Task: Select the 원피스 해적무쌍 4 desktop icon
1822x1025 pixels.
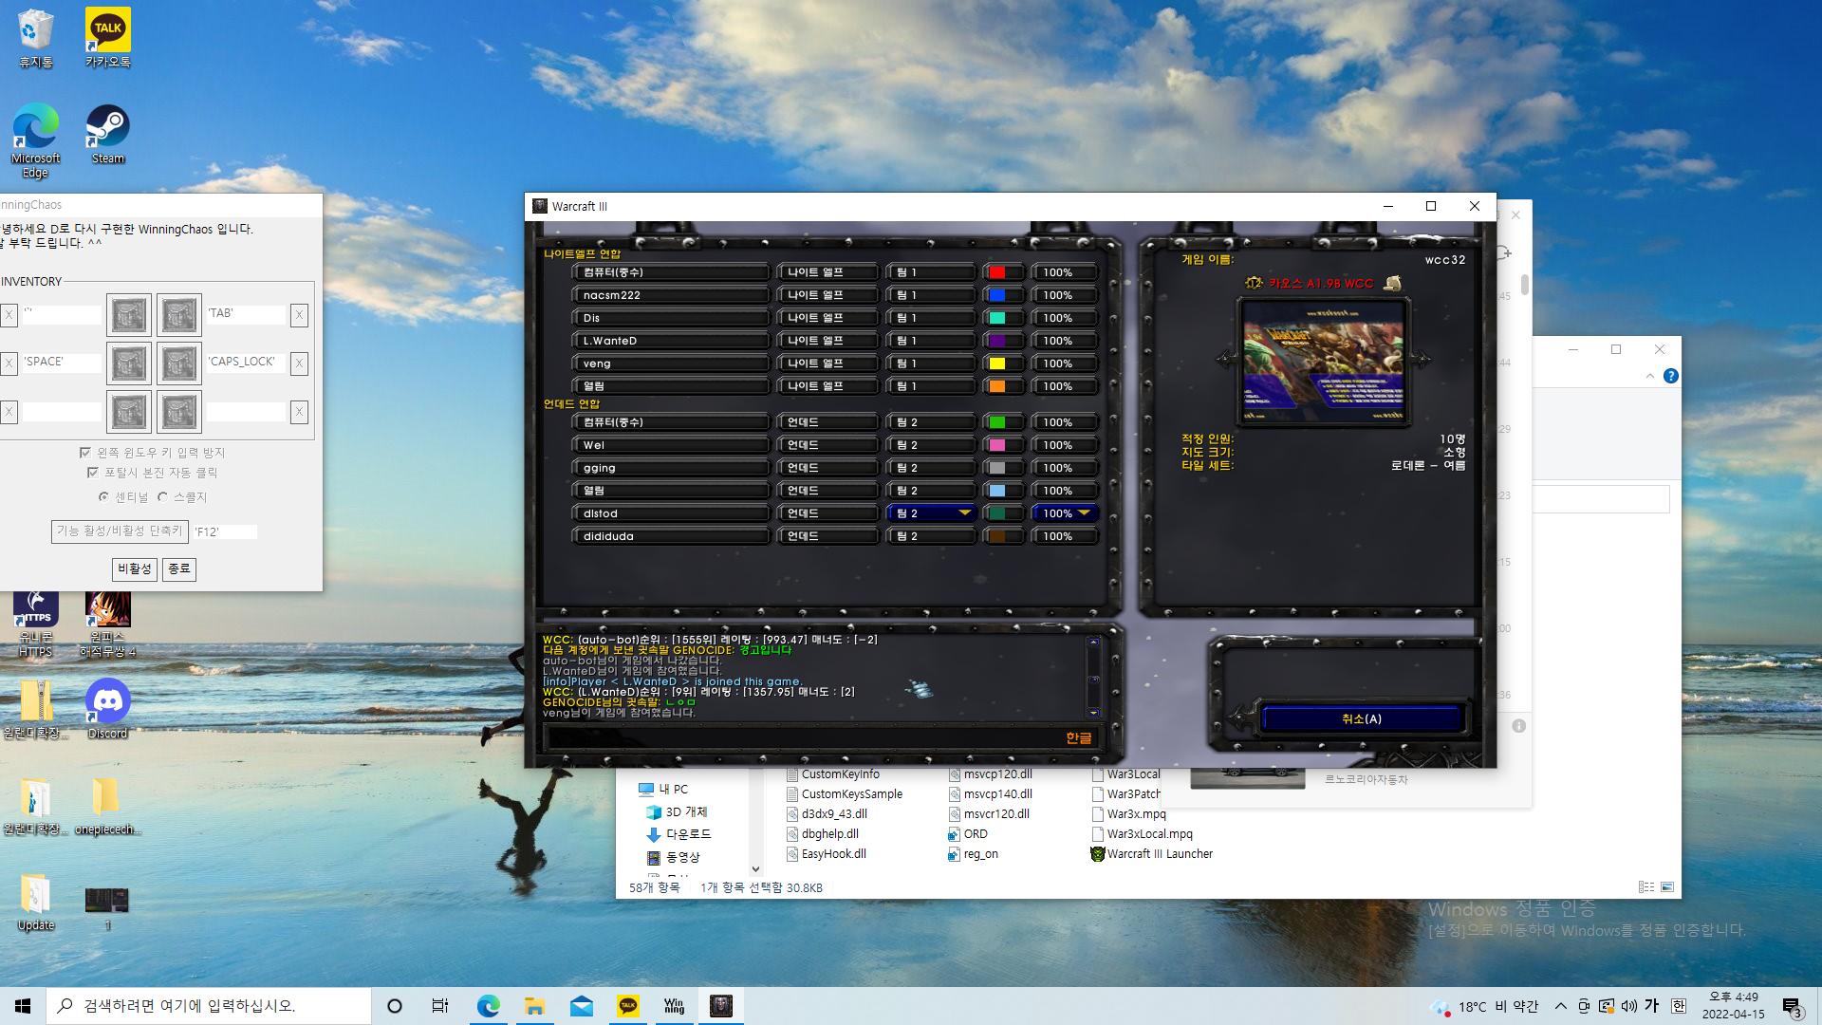Action: pyautogui.click(x=108, y=624)
